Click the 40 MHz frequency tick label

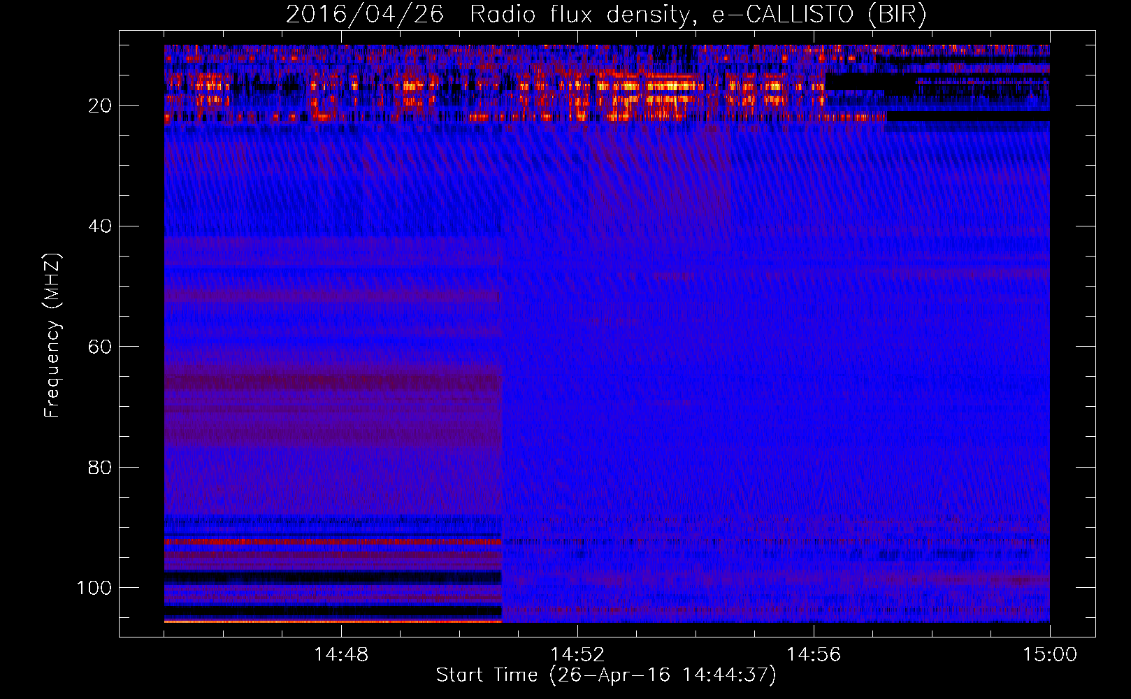[x=100, y=226]
